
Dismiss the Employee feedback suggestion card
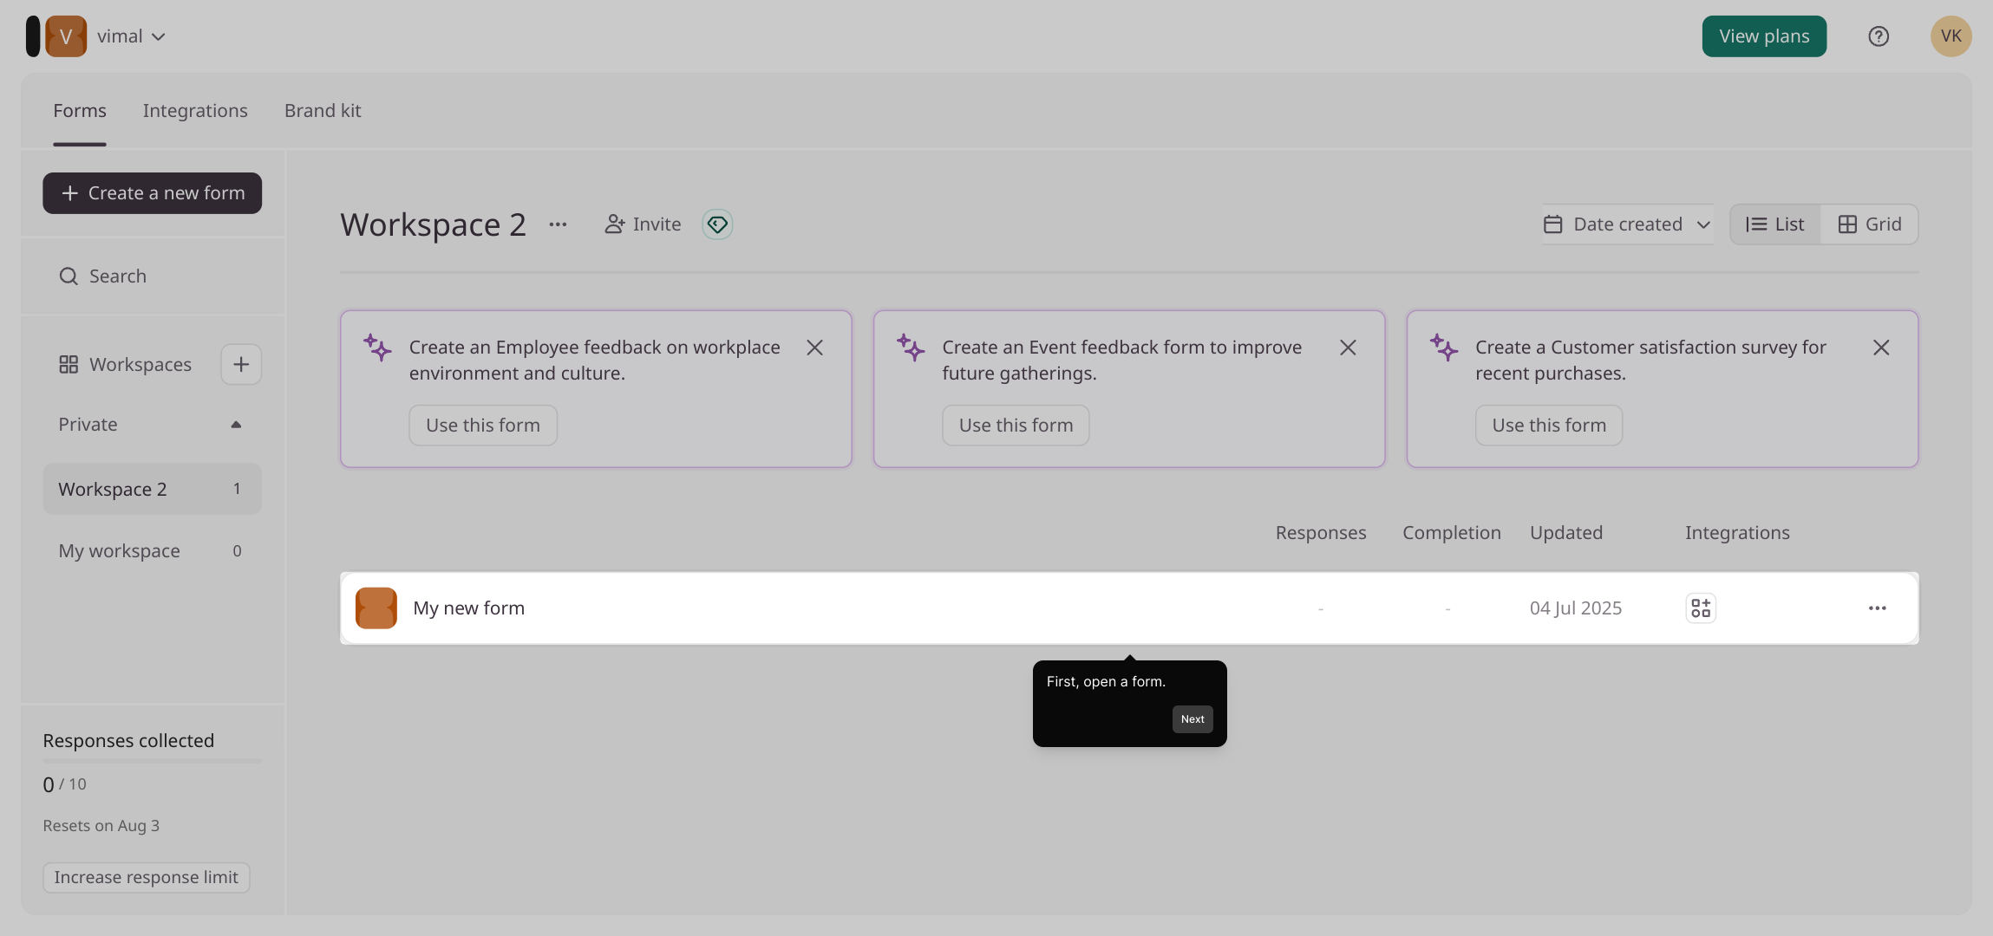pos(814,348)
